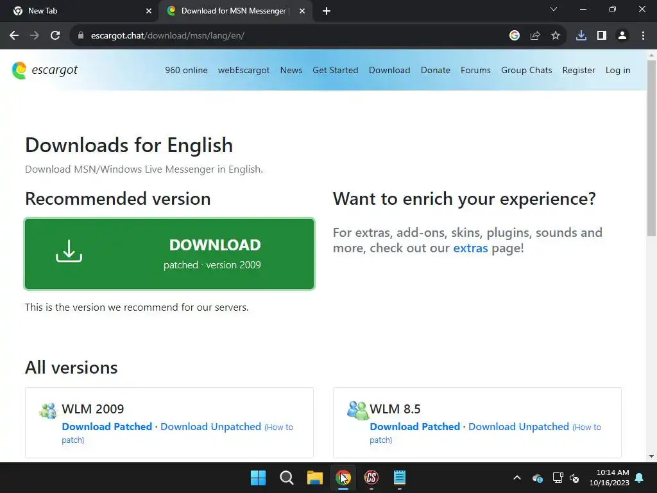Open File Explorer from the taskbar
Screen dimensions: 657x493
[x=314, y=478]
